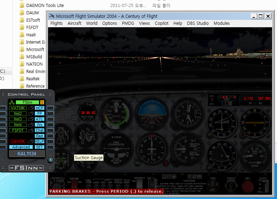This screenshot has width=277, height=199.
Task: Toggle the AVIONICS master switch
Action: pos(140,184)
